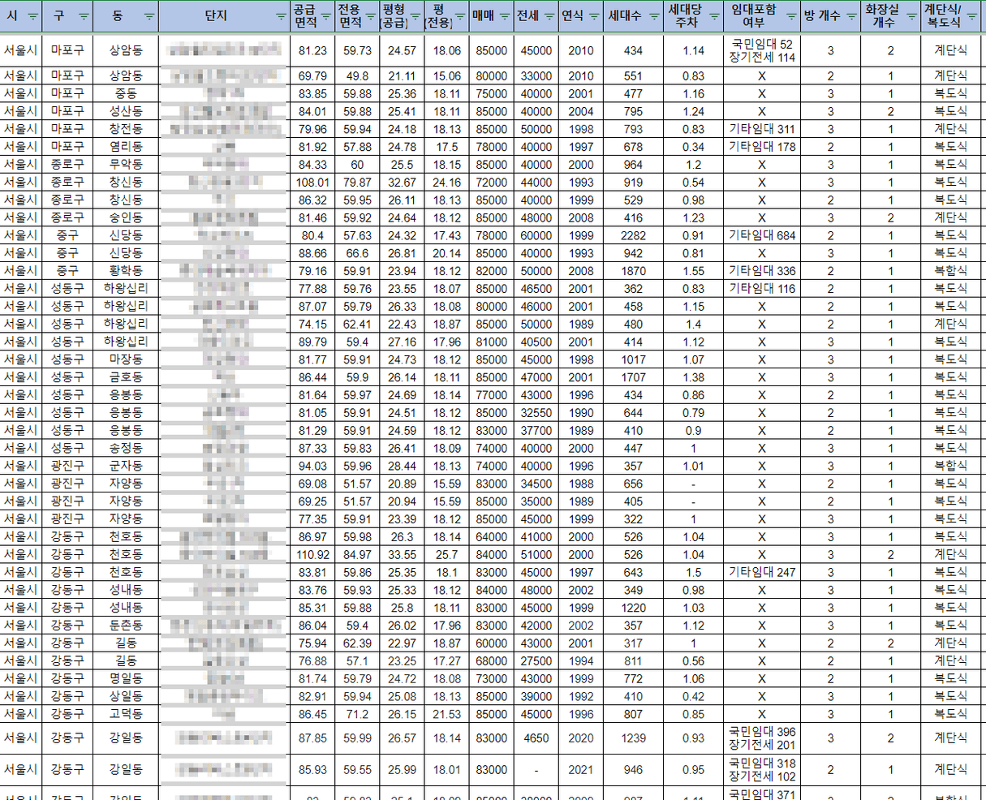Click the 세대수 value 1239
Viewport: 986px width, 800px height.
[x=633, y=738]
